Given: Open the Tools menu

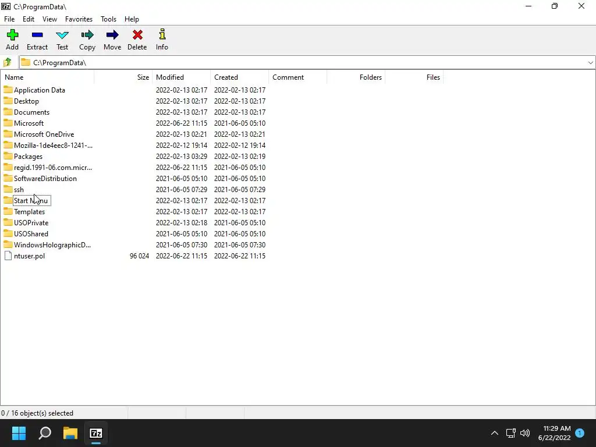Looking at the screenshot, I should click(108, 19).
